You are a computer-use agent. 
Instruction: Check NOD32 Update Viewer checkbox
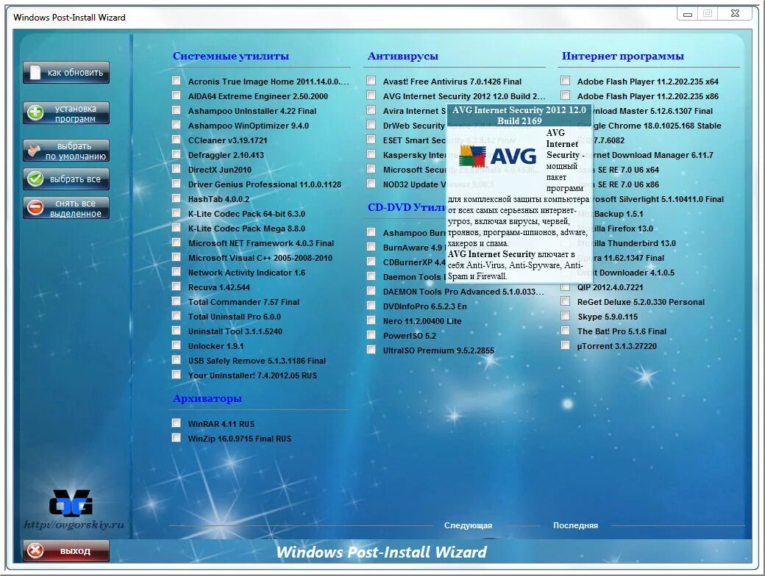click(371, 183)
